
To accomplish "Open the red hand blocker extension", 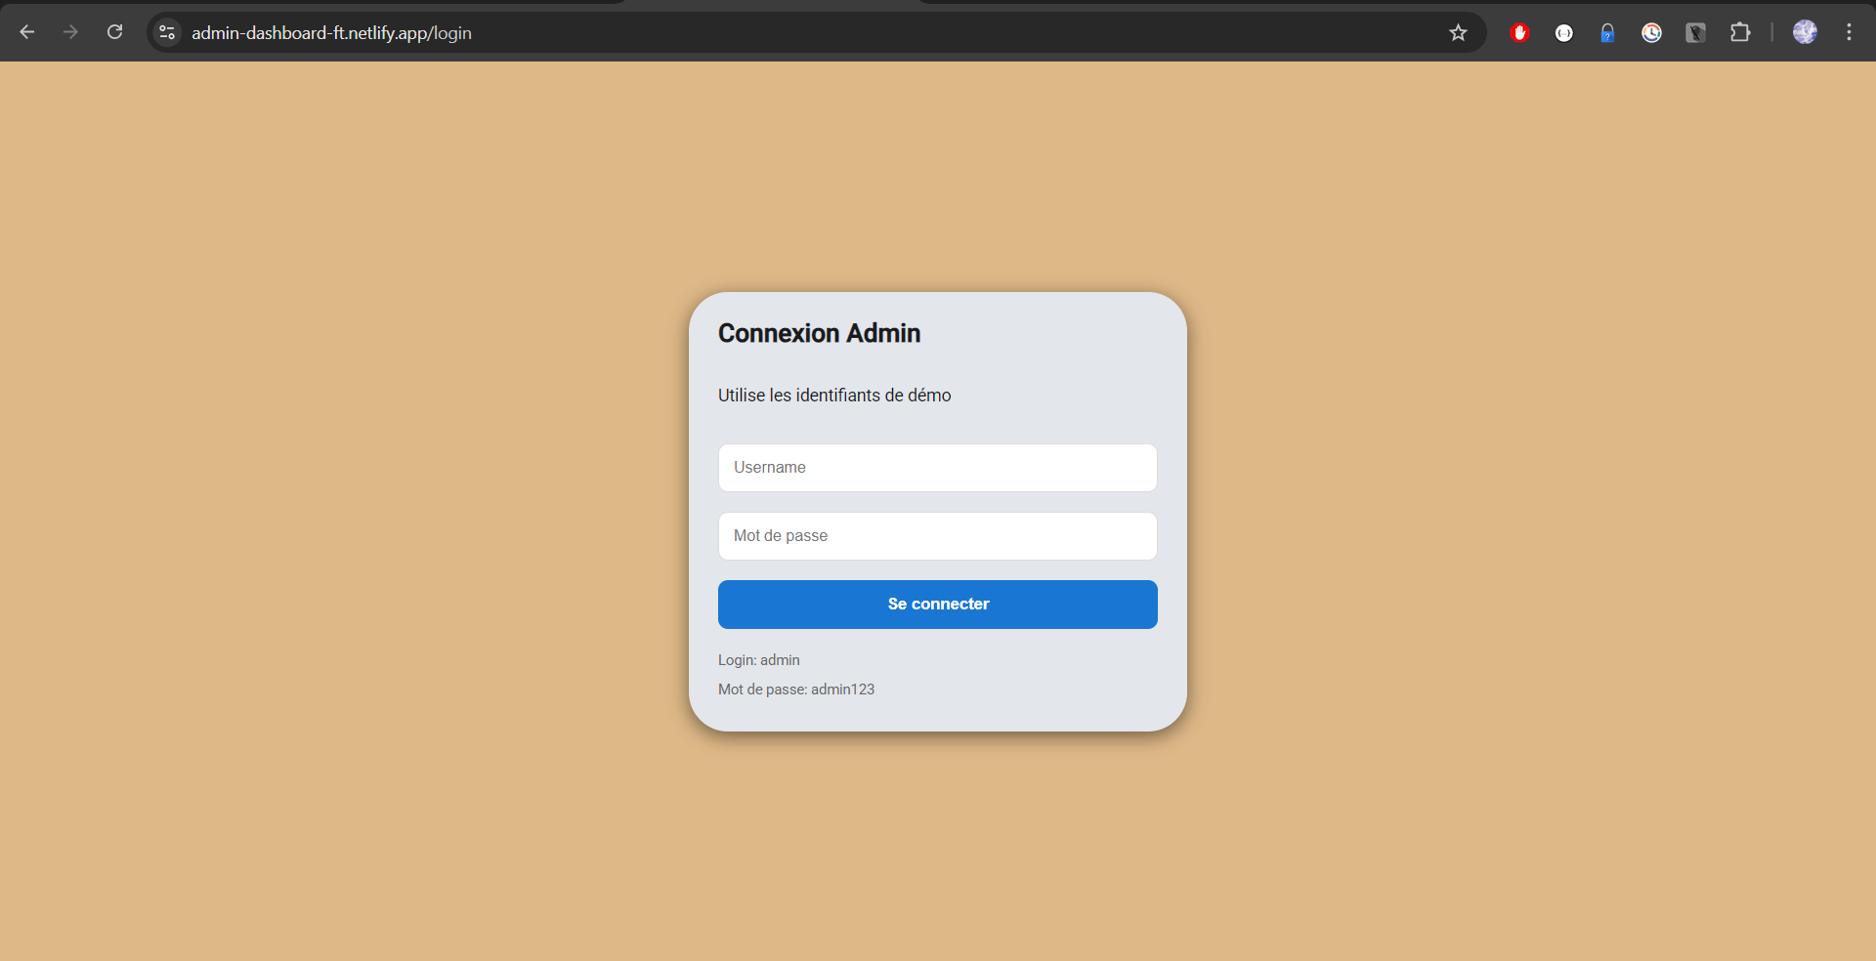I will 1519,32.
